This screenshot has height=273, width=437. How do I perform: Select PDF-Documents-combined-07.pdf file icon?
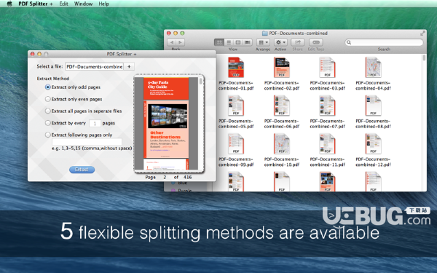point(327,106)
